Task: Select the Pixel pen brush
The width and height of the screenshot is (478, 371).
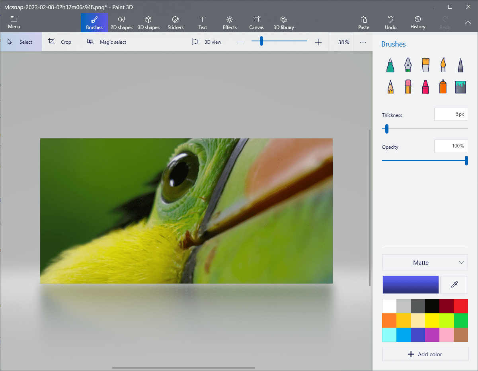Action: tap(460, 65)
